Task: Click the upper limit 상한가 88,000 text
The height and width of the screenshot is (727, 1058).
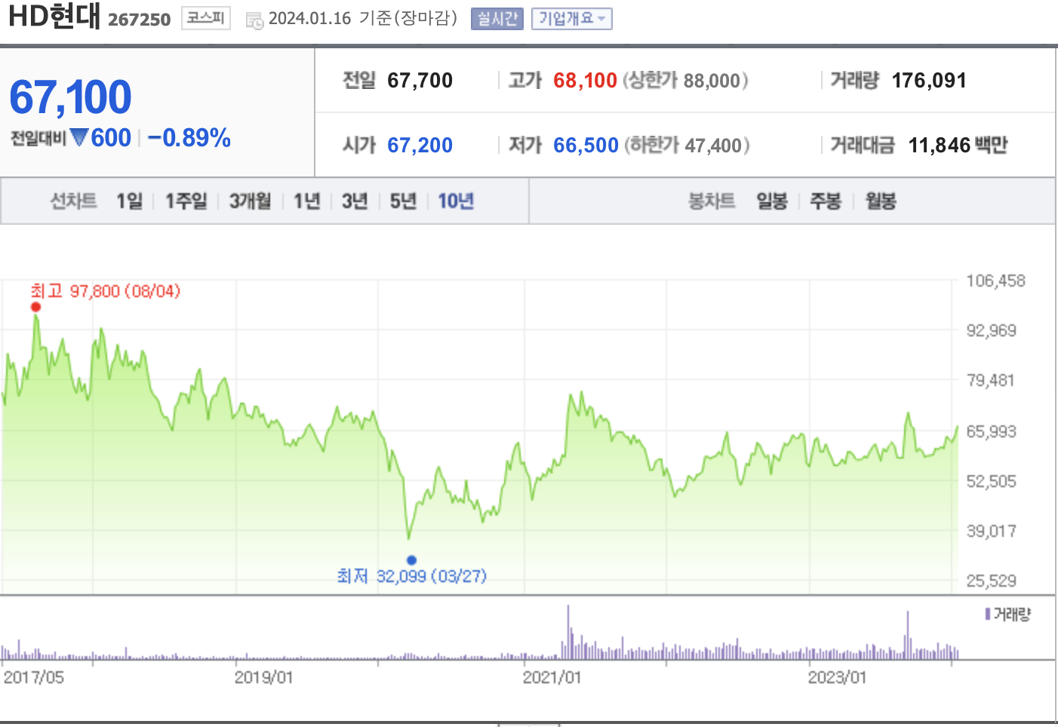Action: tap(685, 81)
